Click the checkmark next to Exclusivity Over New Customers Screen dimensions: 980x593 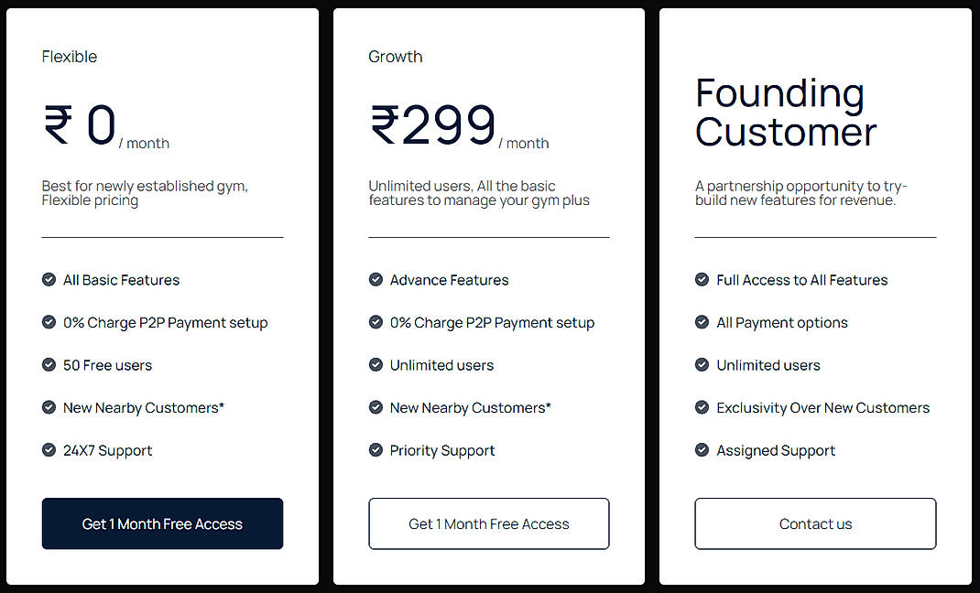click(702, 407)
